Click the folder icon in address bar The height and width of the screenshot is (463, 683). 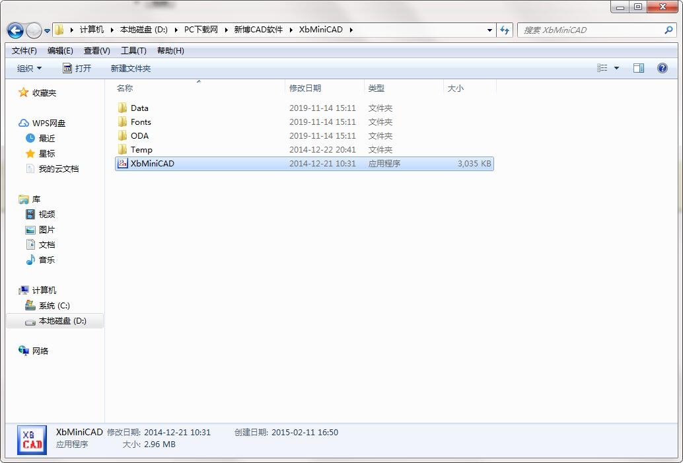tap(59, 30)
